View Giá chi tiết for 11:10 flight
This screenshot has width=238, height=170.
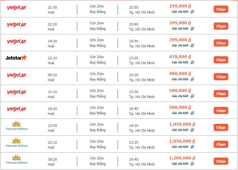[180, 96]
